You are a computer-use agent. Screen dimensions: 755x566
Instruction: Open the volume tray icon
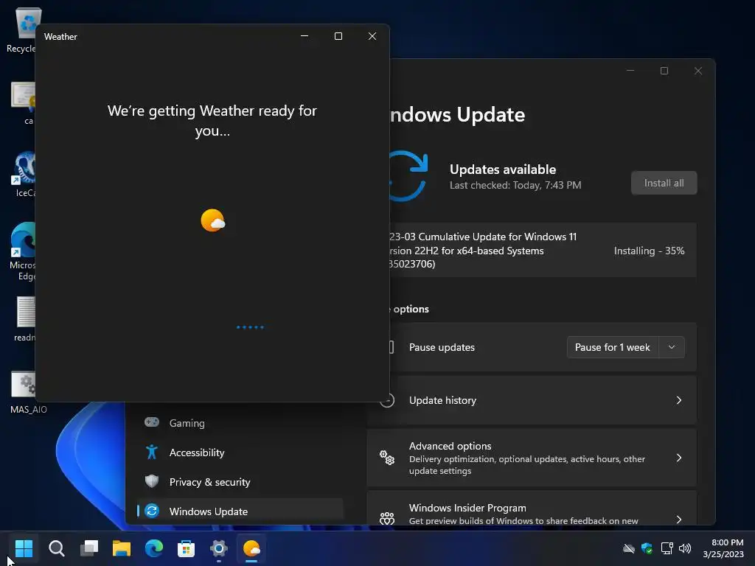685,548
